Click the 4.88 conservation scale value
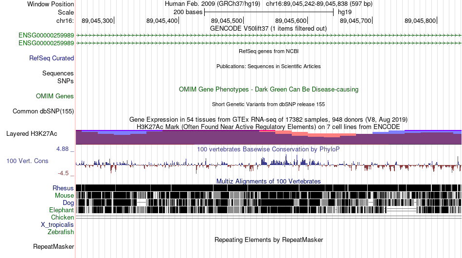 coord(62,149)
